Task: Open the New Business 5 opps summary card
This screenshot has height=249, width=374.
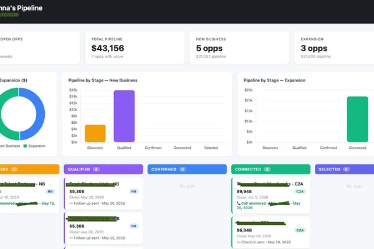Action: point(239,48)
